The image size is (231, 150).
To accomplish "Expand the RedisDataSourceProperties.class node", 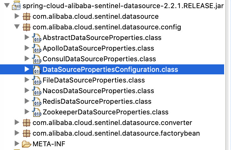I will click(27, 102).
